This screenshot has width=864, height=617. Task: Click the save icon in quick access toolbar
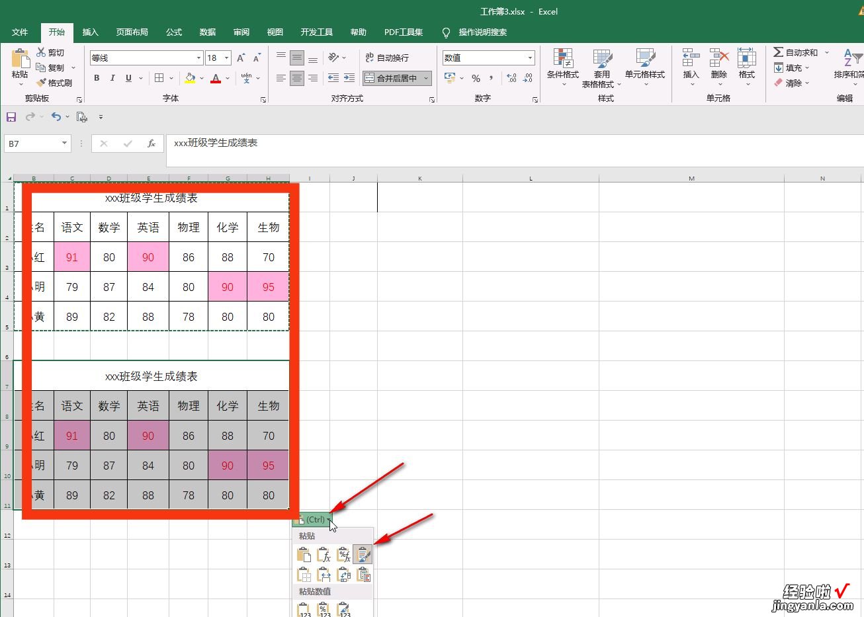click(x=11, y=117)
